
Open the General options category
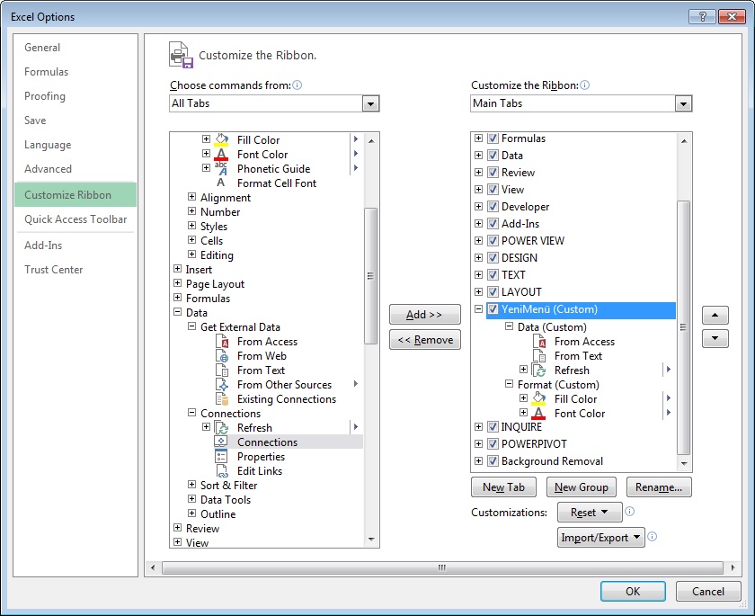coord(75,47)
